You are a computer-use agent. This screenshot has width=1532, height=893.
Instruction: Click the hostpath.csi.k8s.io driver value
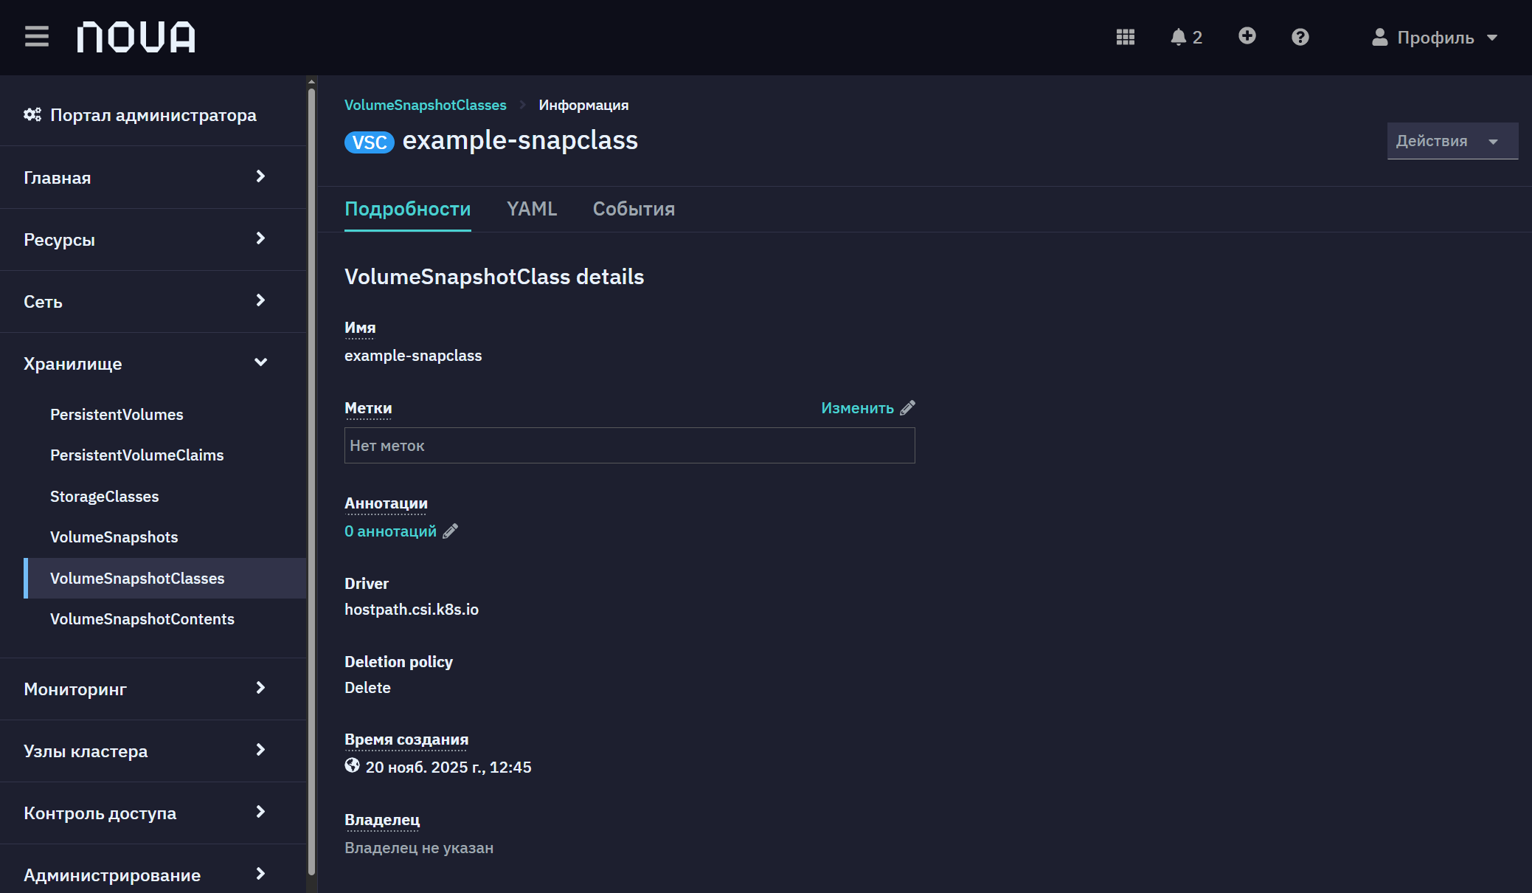411,609
